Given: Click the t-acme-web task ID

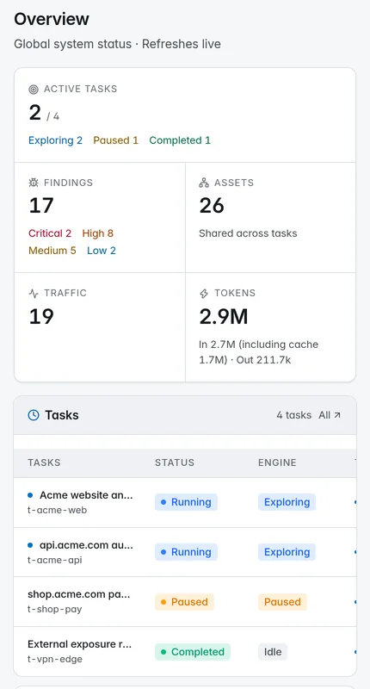Looking at the screenshot, I should tap(57, 510).
